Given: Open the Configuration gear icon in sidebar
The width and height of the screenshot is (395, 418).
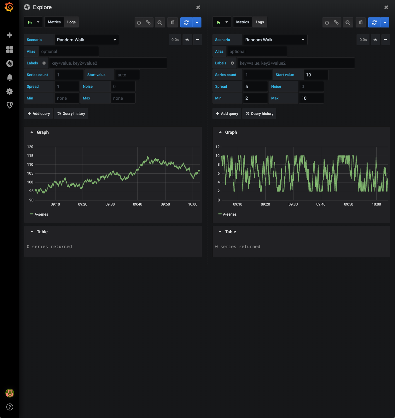Looking at the screenshot, I should coord(10,91).
